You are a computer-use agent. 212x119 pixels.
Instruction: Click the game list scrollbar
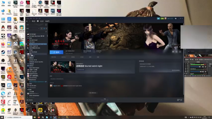pos(47,36)
